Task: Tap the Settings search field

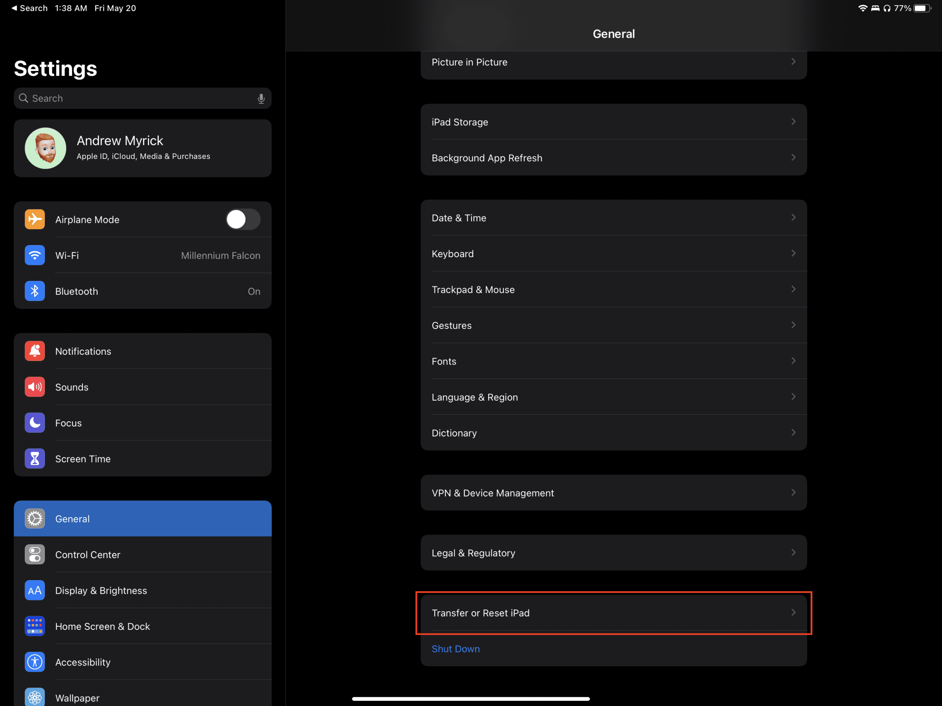Action: pyautogui.click(x=143, y=98)
